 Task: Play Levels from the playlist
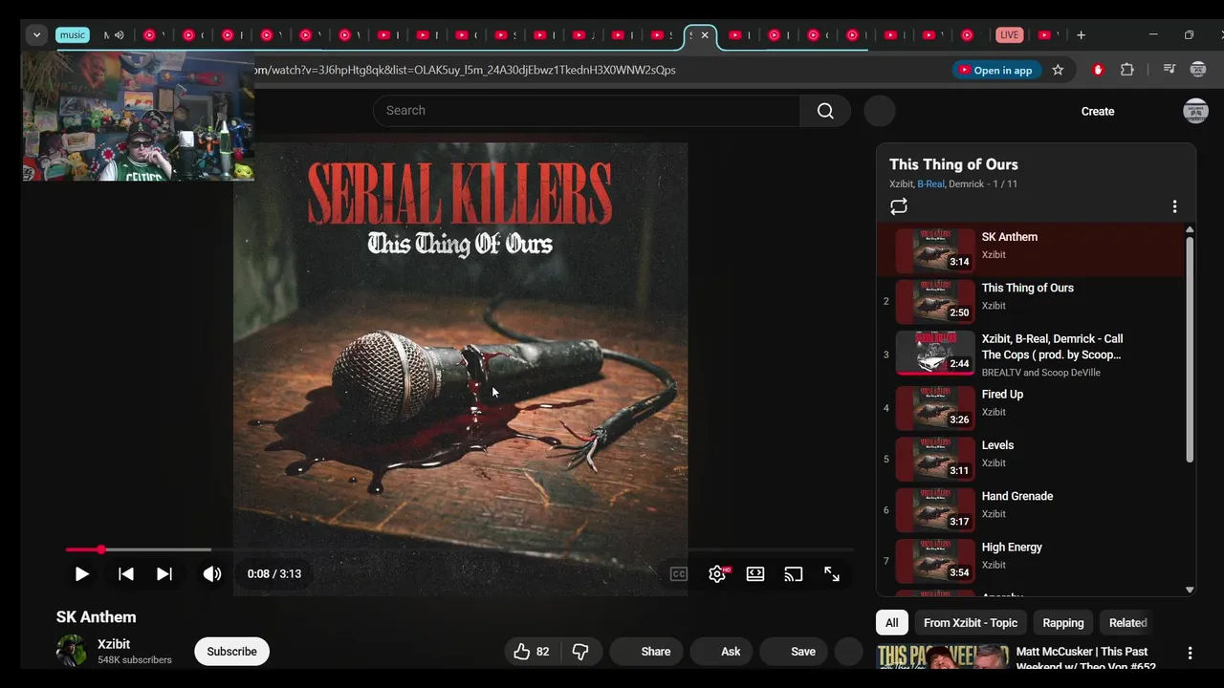tap(1031, 459)
